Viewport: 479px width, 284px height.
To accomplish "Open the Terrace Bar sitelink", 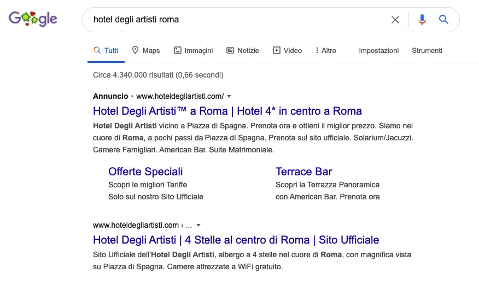I will tap(303, 171).
